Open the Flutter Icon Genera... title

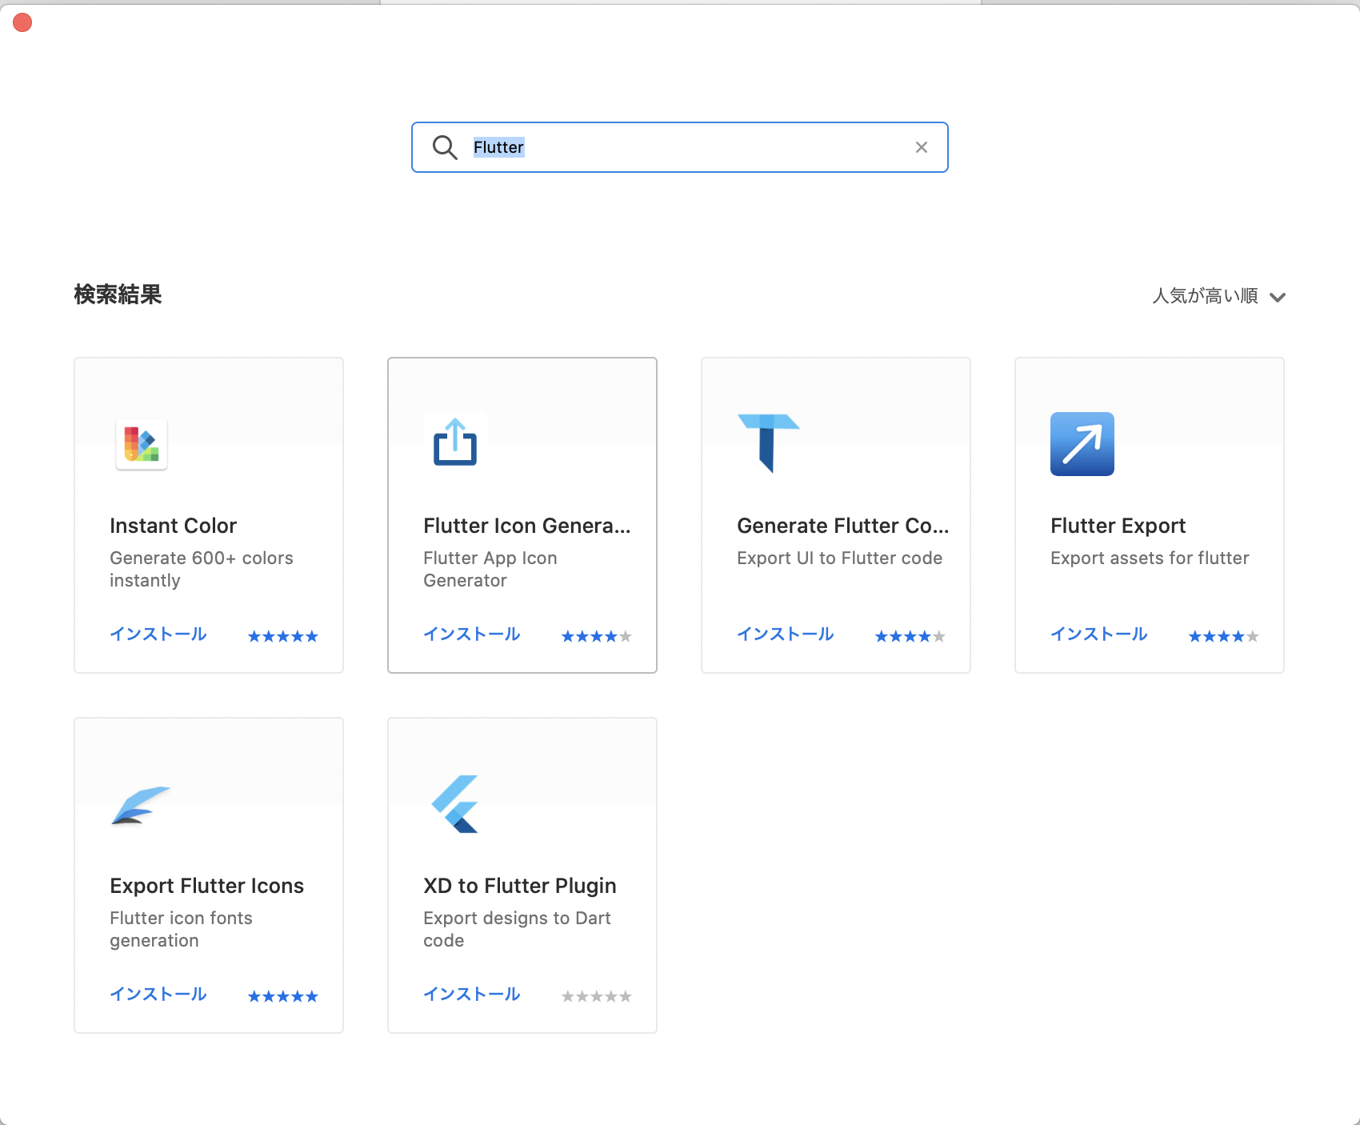(527, 526)
